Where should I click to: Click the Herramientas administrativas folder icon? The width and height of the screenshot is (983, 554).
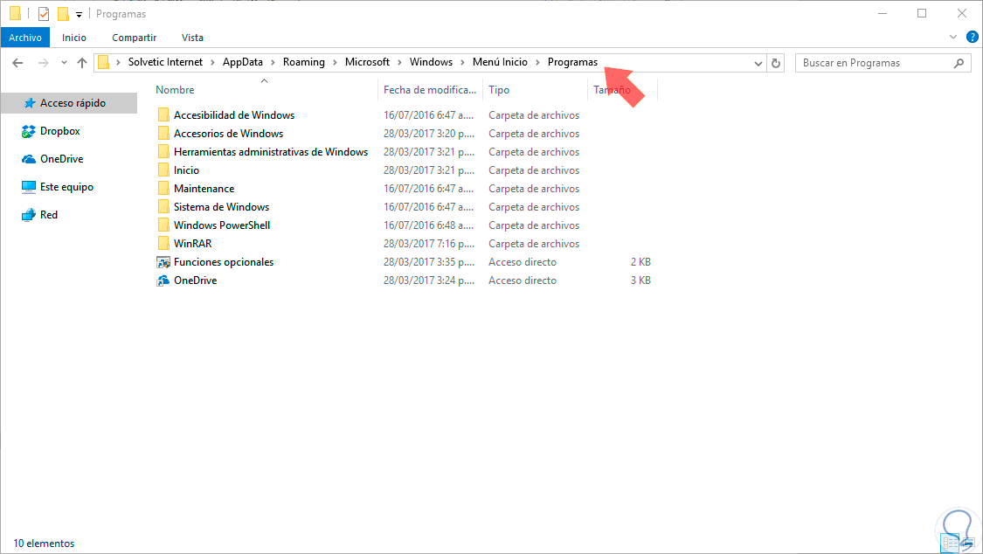coord(163,151)
